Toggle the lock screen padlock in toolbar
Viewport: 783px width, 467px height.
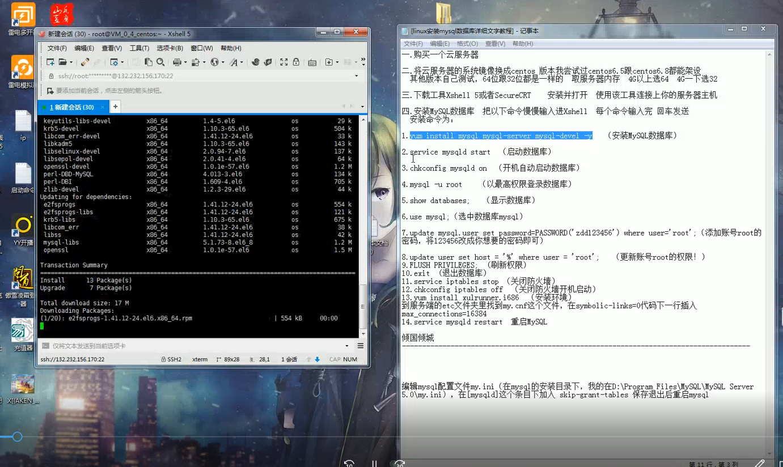click(x=295, y=62)
